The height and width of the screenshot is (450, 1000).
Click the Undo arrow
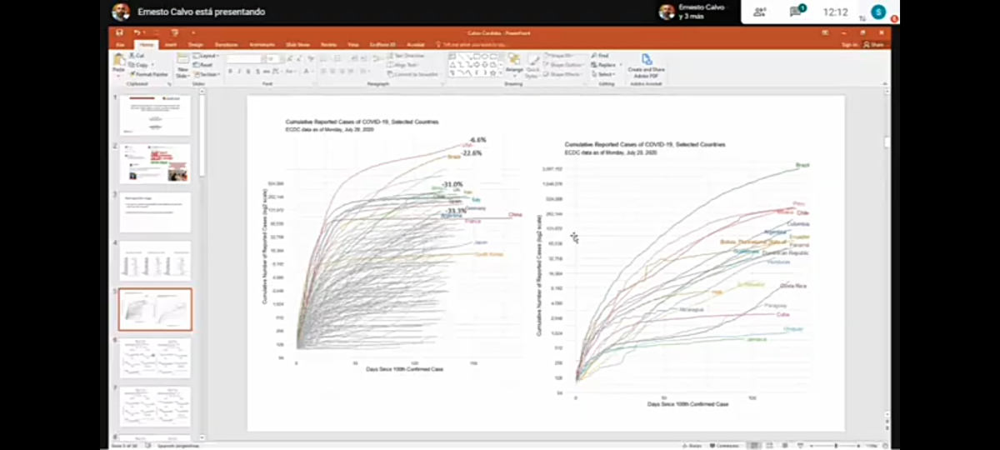coord(136,32)
